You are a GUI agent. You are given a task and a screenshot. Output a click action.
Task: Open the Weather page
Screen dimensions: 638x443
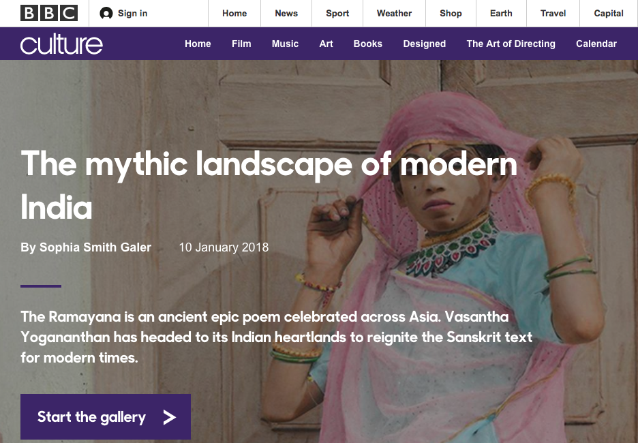pyautogui.click(x=395, y=13)
